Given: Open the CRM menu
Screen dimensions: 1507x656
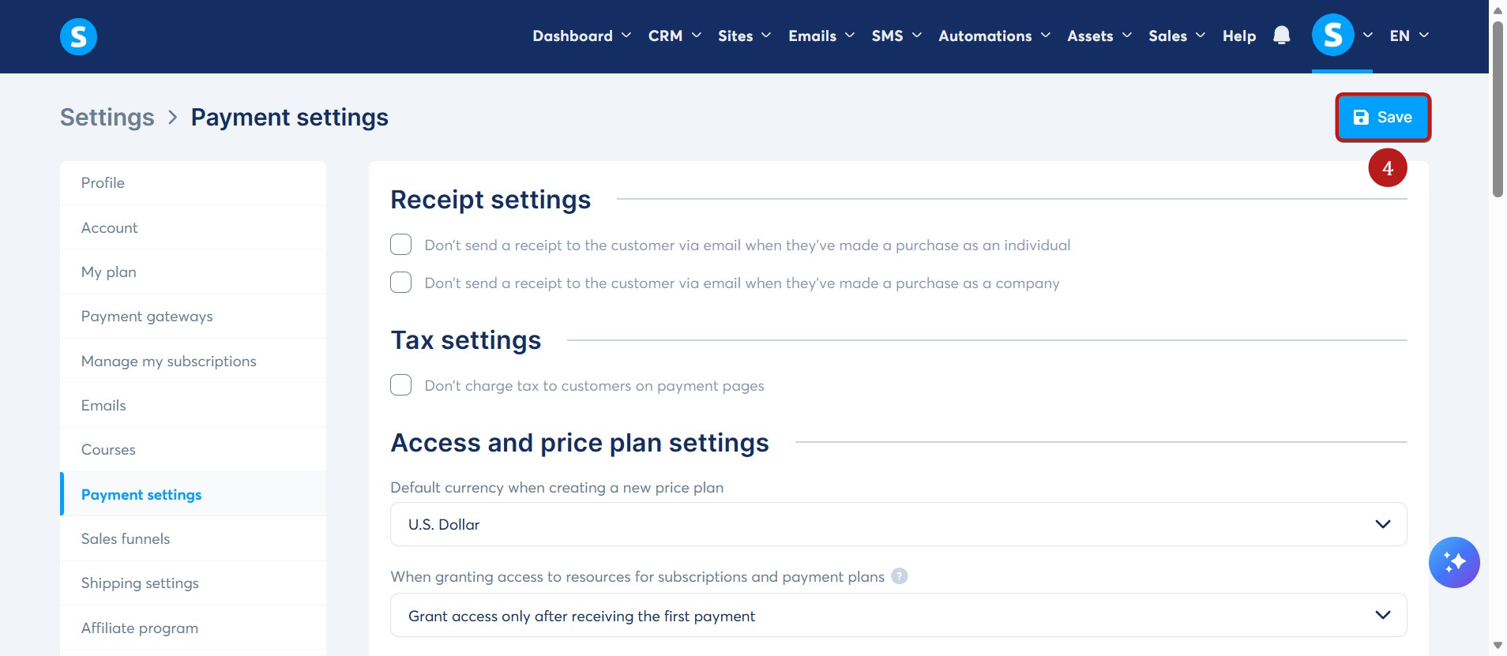Looking at the screenshot, I should coord(674,36).
